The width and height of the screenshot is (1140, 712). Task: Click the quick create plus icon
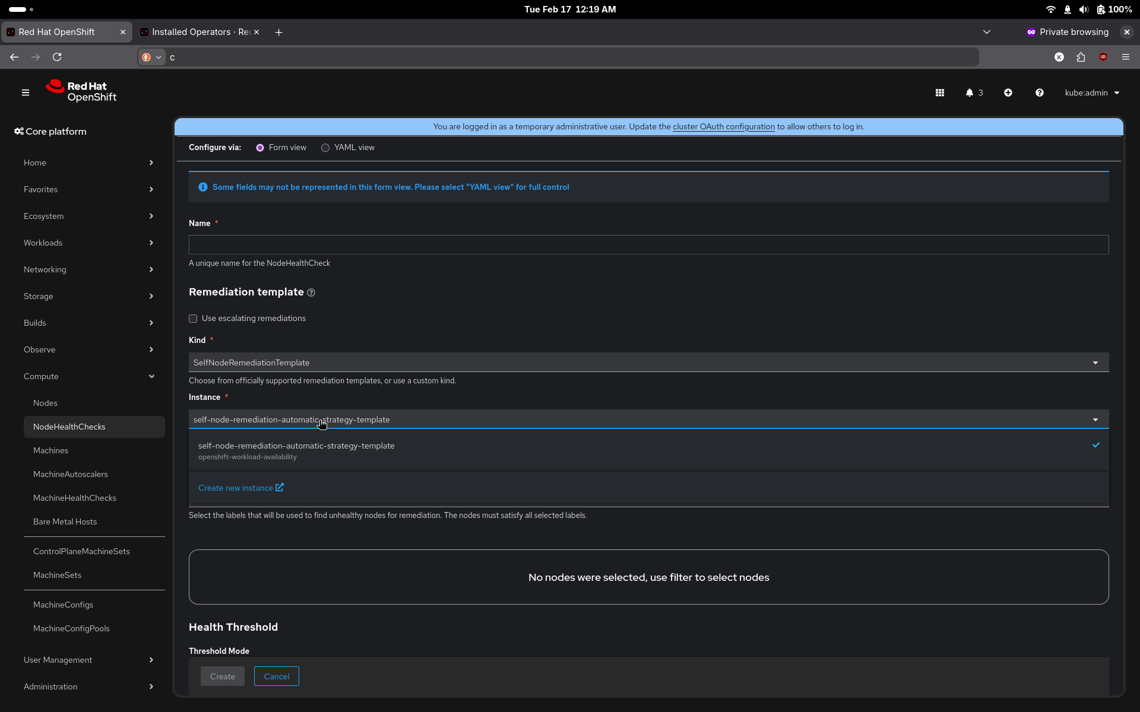pyautogui.click(x=1008, y=93)
